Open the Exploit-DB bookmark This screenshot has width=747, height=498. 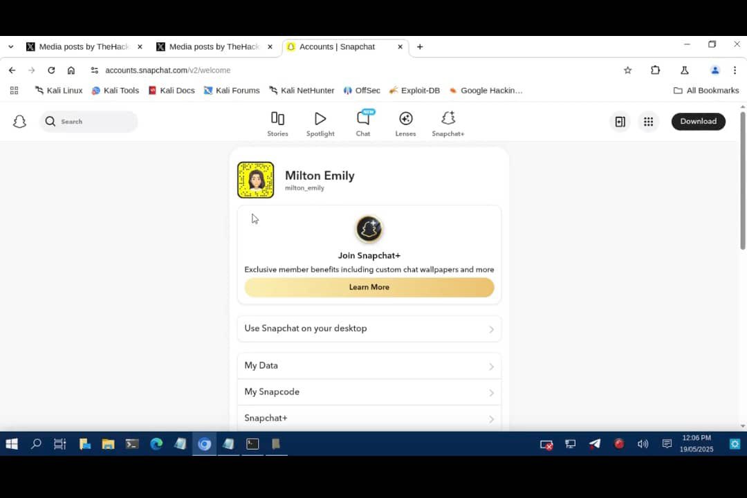click(x=414, y=91)
